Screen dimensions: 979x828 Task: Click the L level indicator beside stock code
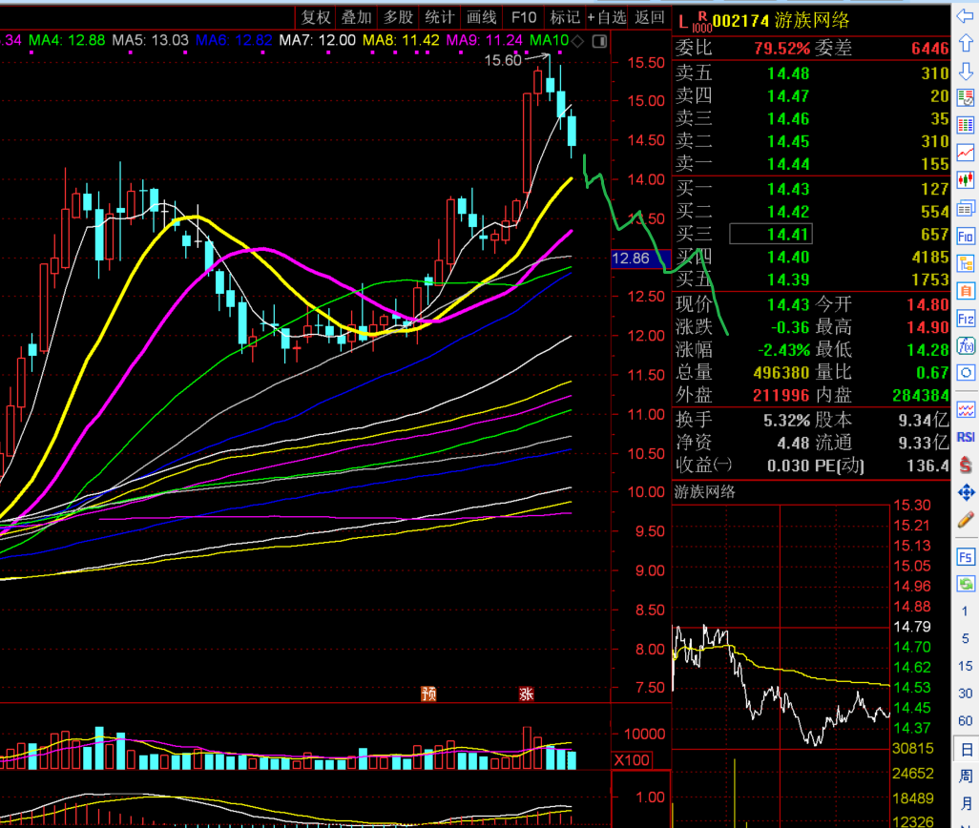pos(682,23)
